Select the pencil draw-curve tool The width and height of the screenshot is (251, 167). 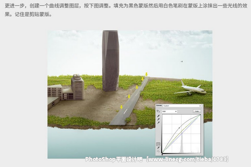click(158, 148)
